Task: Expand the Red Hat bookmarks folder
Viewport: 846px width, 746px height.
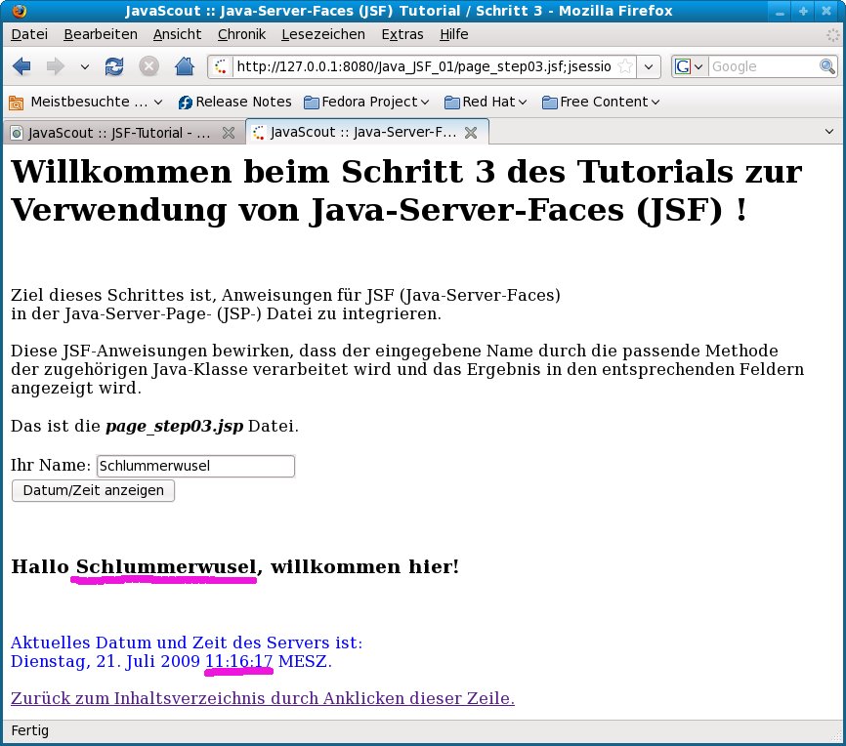Action: pos(486,102)
